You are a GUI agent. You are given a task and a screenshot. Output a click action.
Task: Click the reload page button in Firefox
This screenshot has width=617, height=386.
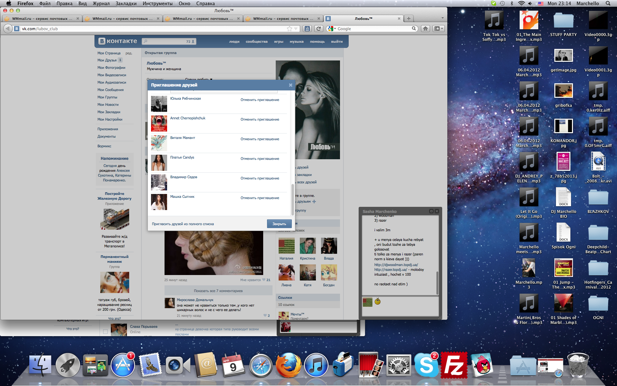[x=318, y=29]
